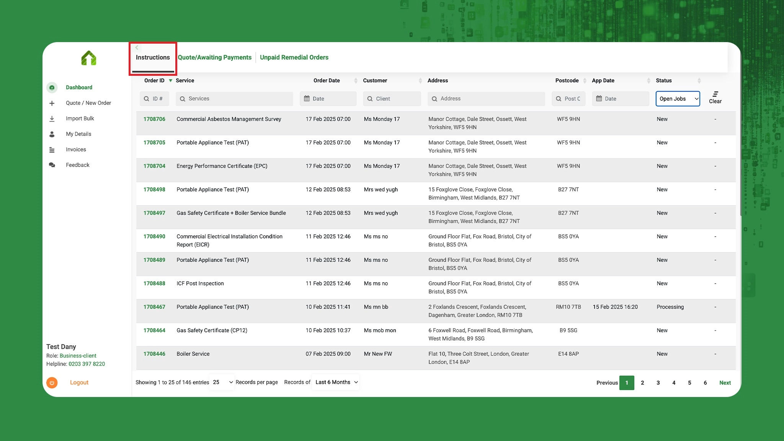The width and height of the screenshot is (784, 441).
Task: Open the records per page dropdown showing 25
Action: [222, 382]
